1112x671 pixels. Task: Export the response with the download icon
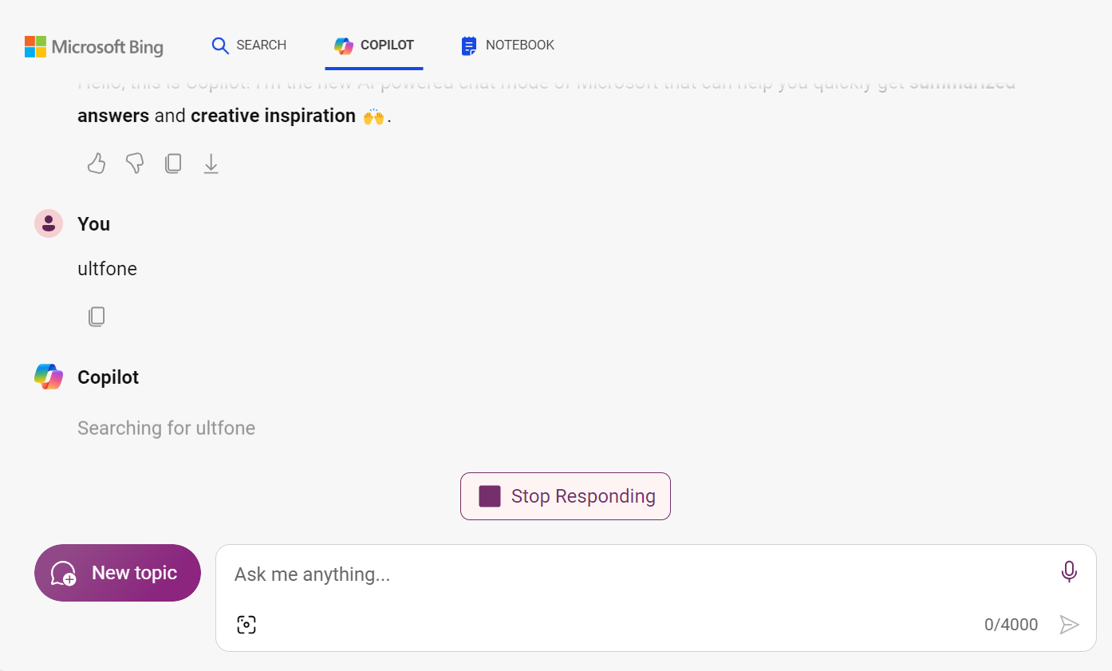point(211,163)
